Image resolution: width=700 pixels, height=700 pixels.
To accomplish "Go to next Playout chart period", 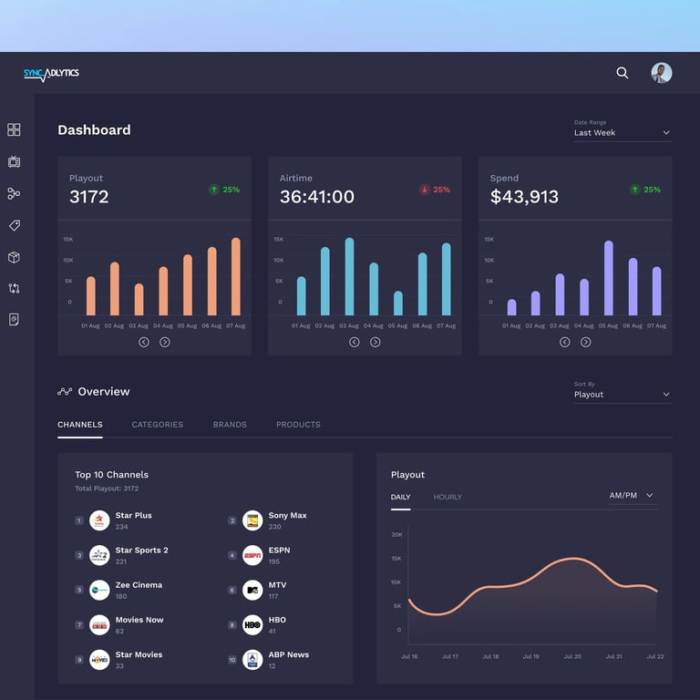I will click(x=165, y=342).
